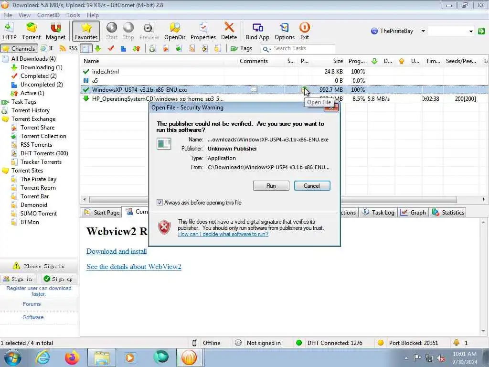Screen dimensions: 489x367
Task: Open See the details about WebView2 link
Action: pyautogui.click(x=134, y=267)
